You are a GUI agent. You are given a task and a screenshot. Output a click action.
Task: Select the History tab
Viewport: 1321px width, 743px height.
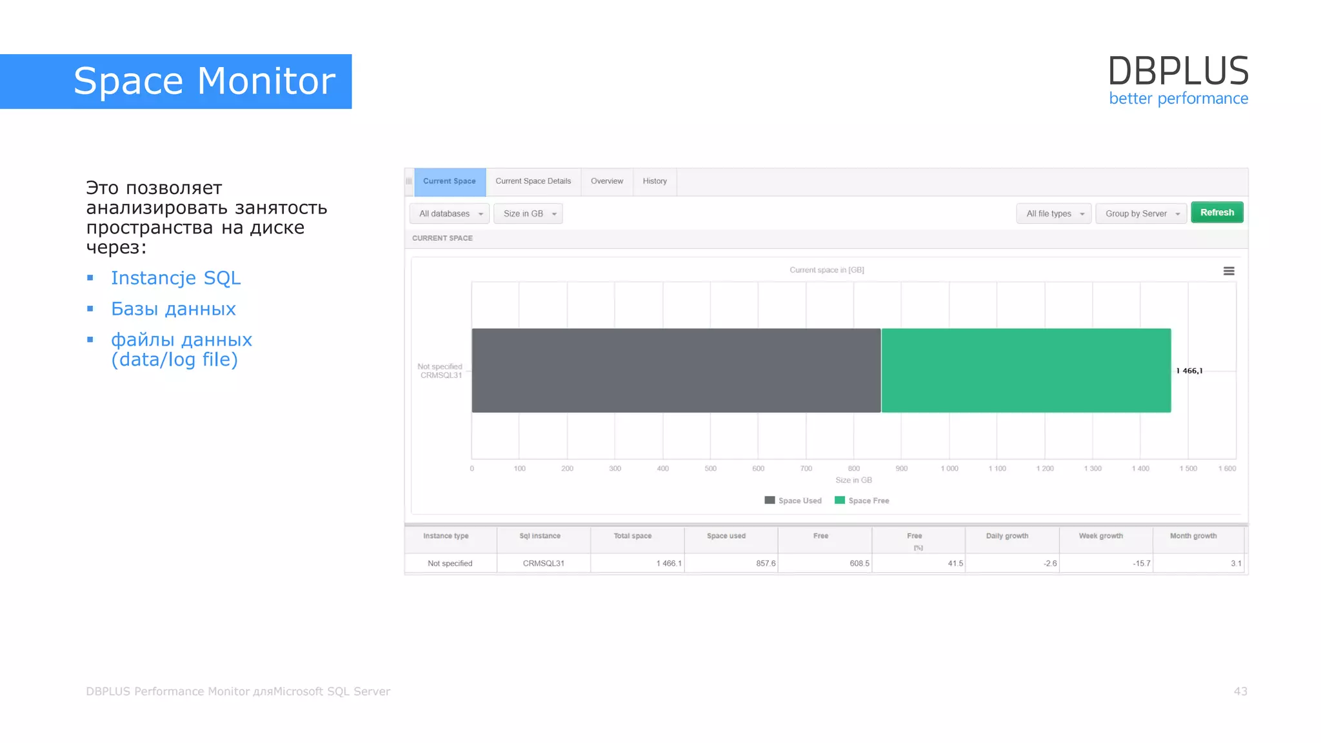[654, 181]
